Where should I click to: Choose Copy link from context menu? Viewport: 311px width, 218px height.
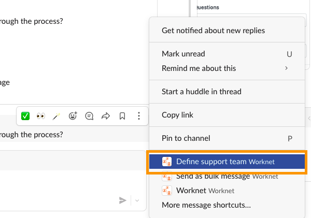227,115
